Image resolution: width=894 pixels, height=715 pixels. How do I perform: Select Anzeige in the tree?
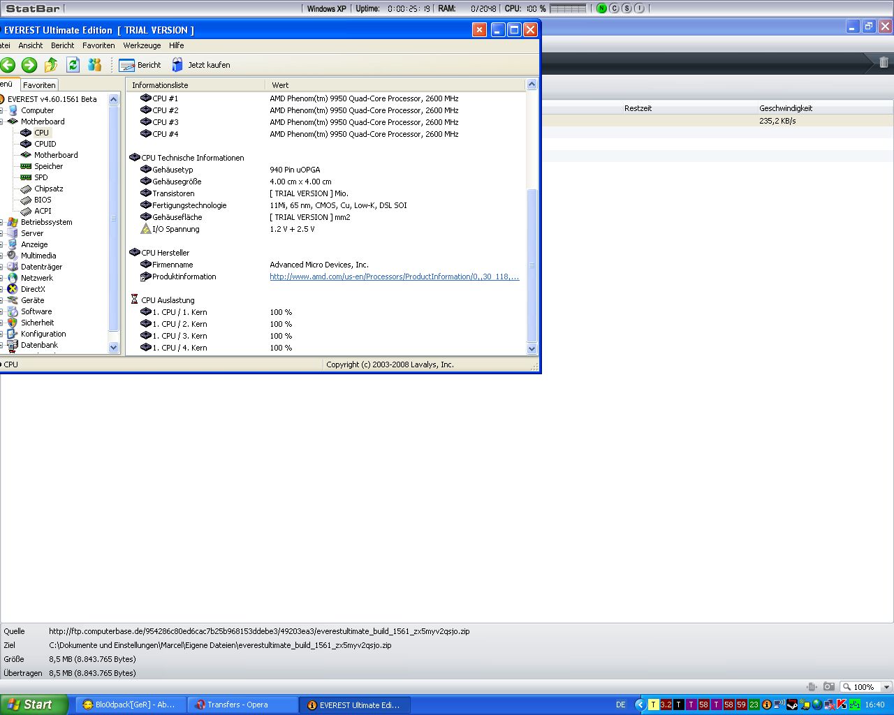tap(34, 244)
